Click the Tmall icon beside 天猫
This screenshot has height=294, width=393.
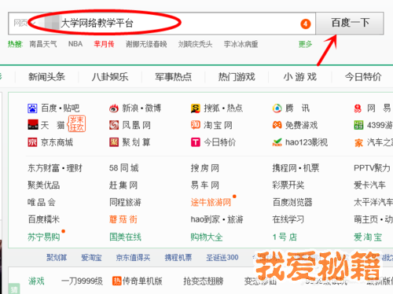(33, 125)
